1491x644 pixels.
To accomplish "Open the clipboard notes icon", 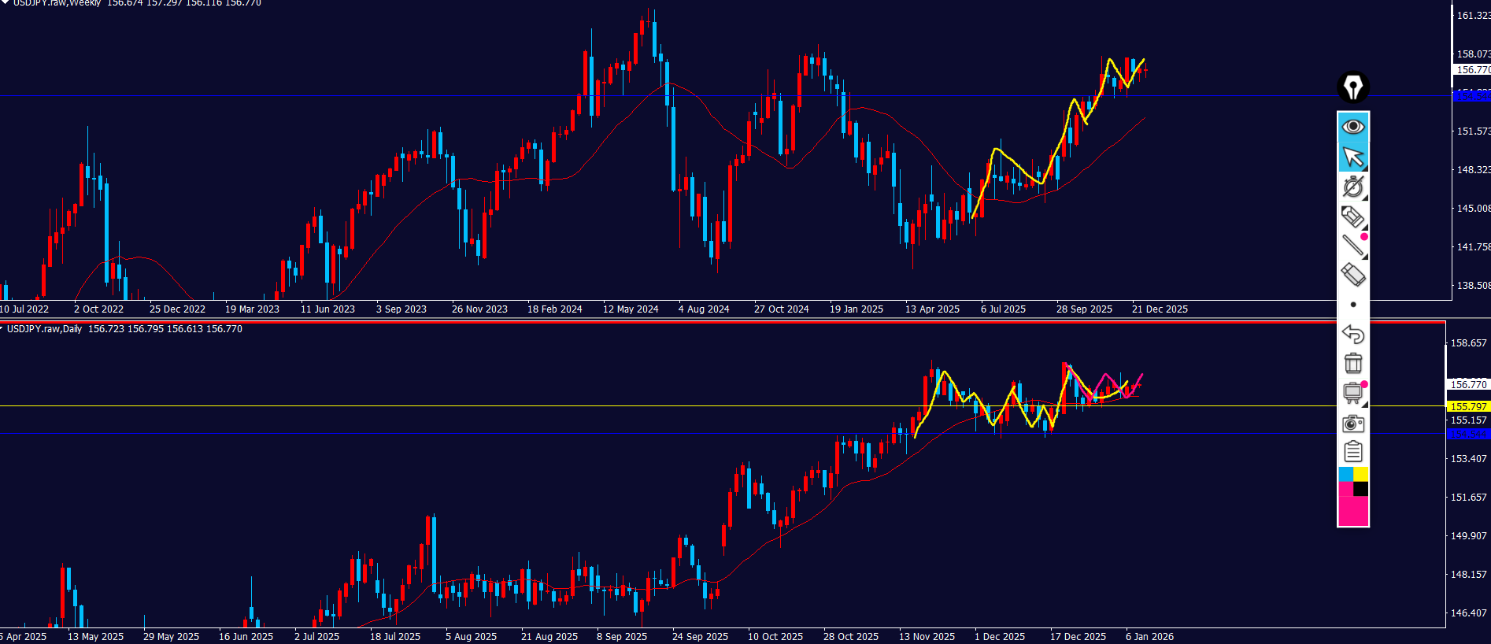I will pyautogui.click(x=1352, y=452).
